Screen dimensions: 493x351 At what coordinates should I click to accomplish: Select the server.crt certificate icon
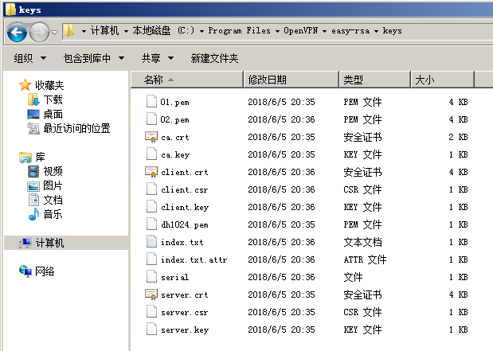coord(151,294)
